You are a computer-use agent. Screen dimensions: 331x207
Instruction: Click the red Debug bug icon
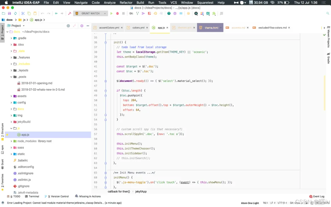point(117,13)
